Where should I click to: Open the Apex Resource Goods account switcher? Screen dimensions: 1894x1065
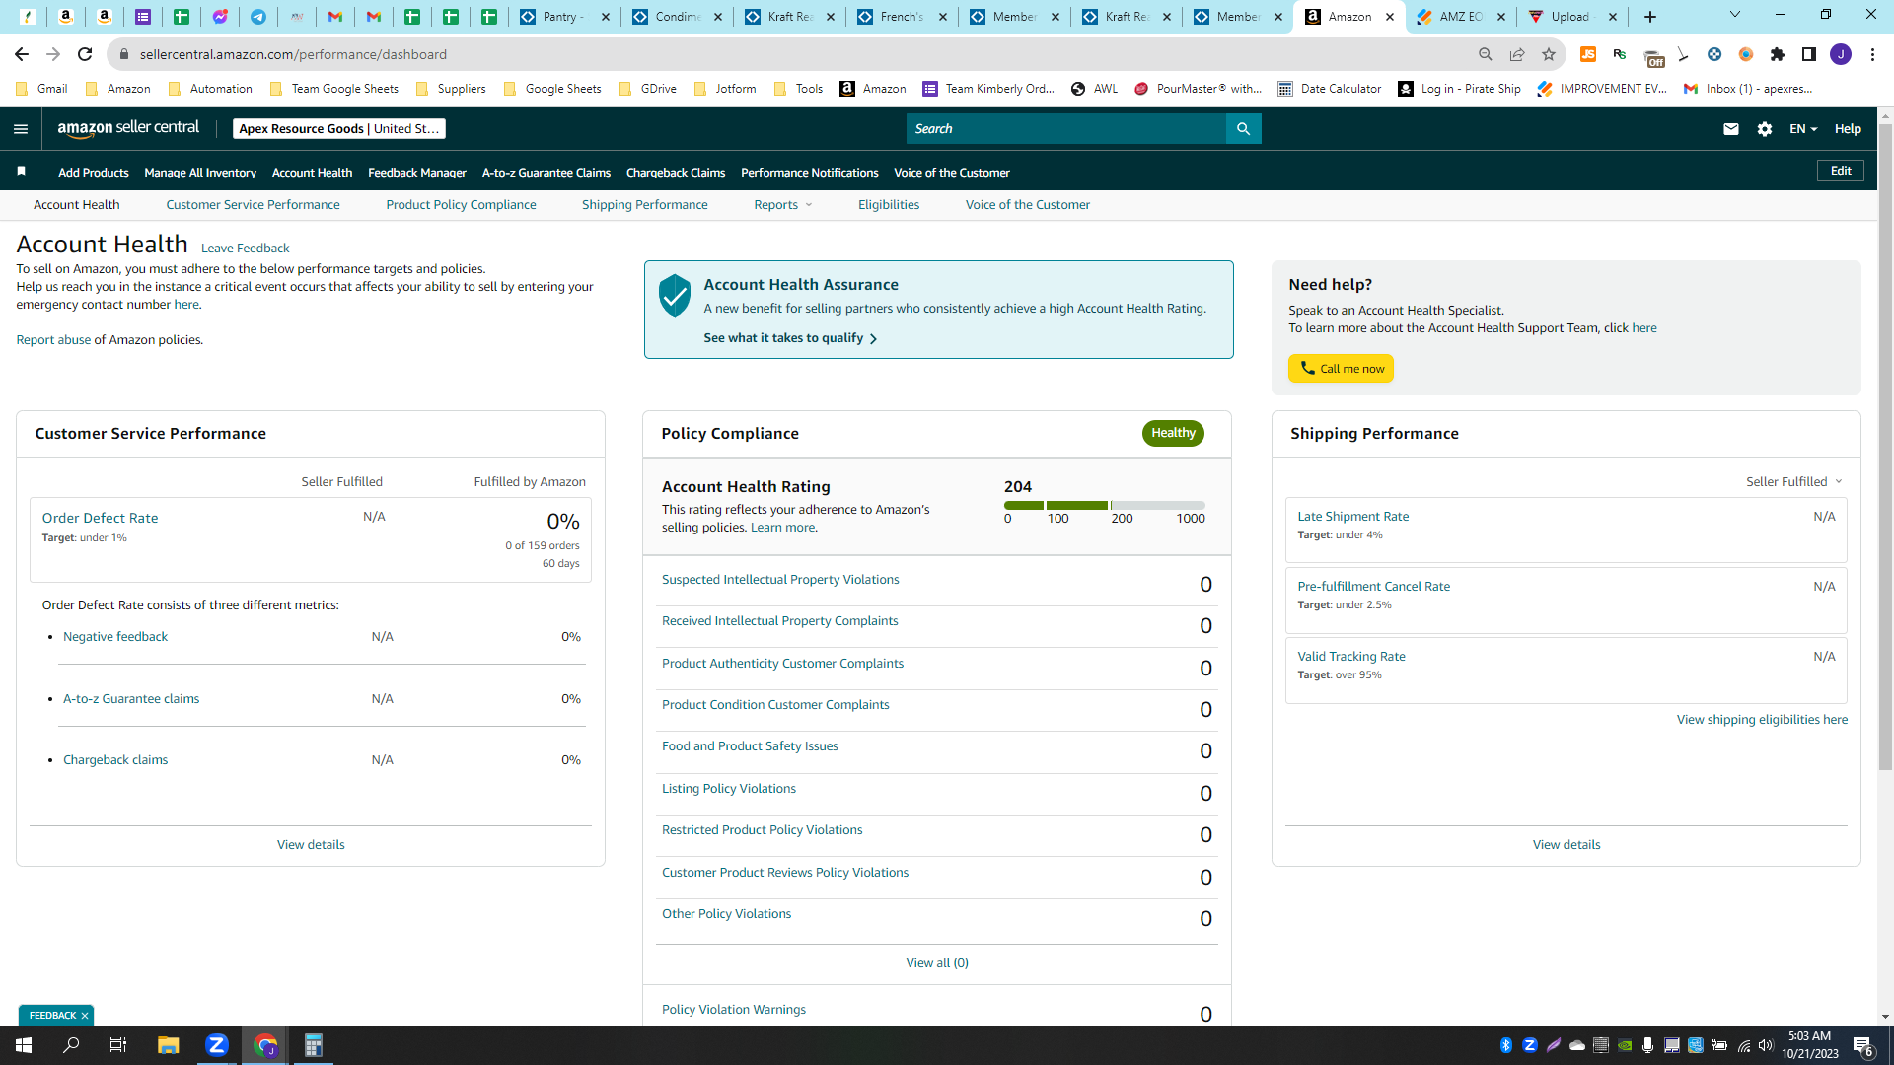tap(339, 129)
